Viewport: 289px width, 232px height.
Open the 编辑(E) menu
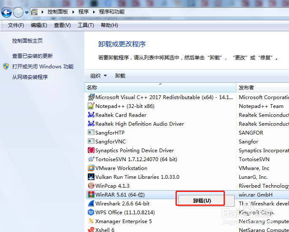(39, 25)
